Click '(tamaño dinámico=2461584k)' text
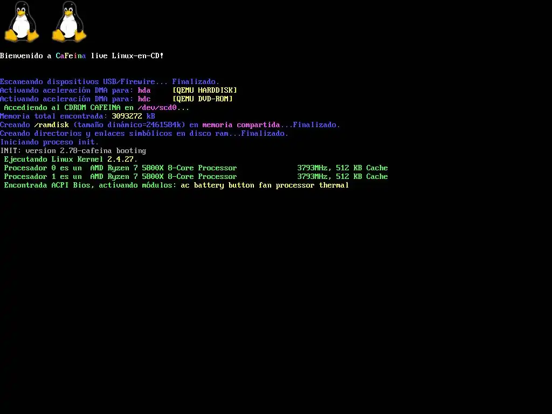Screen dimensions: 552x414 click(x=129, y=125)
